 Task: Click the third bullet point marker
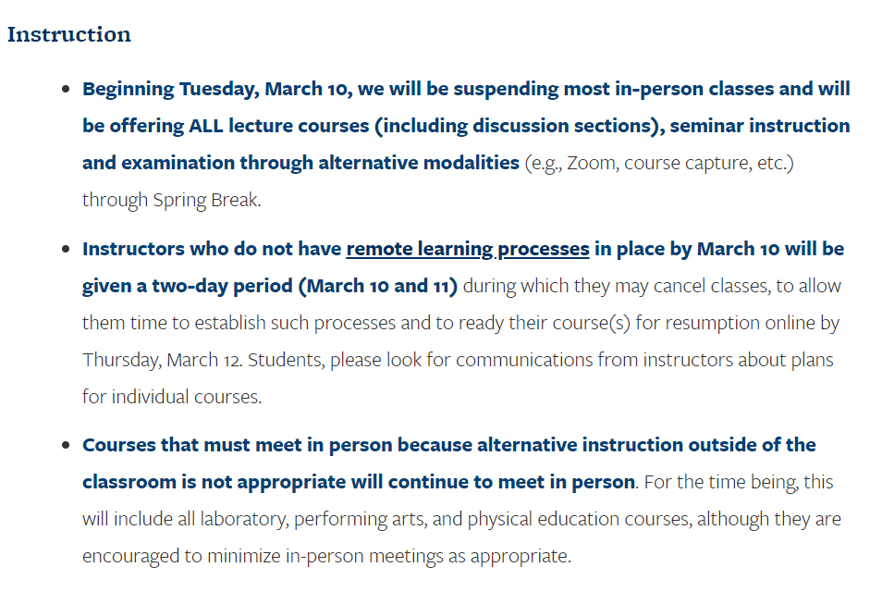[x=66, y=446]
